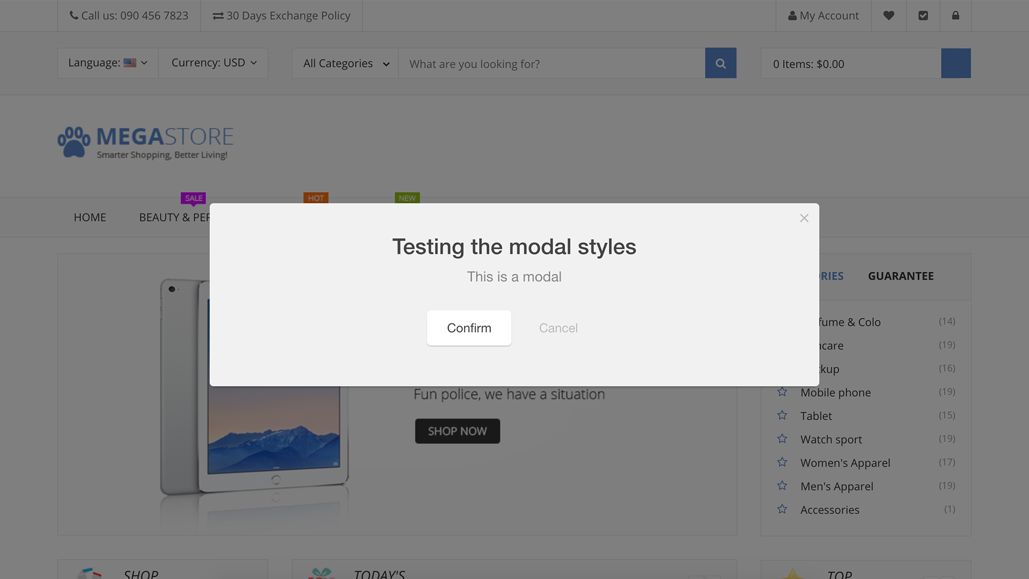Click the Cancel button in modal
Screen dimensions: 1029x579
[558, 328]
